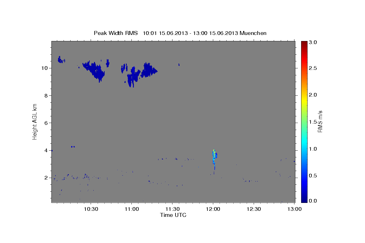The width and height of the screenshot is (365, 243).
Task: Click the colorbar value 2.0
Action: tap(313, 95)
